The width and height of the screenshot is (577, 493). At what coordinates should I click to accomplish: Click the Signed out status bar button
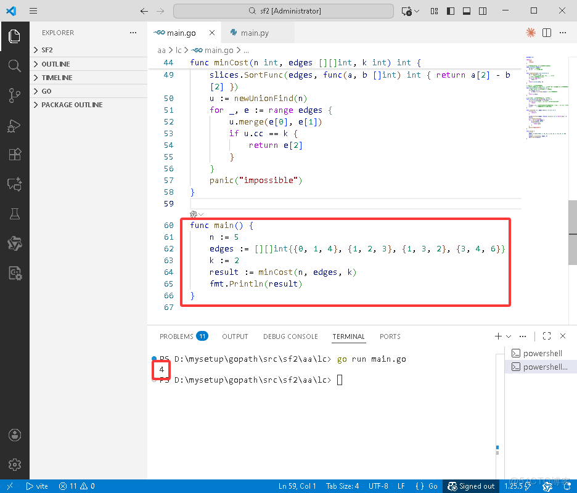point(472,486)
